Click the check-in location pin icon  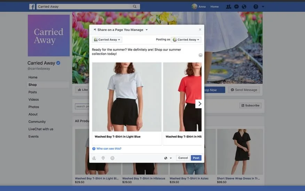(103, 158)
